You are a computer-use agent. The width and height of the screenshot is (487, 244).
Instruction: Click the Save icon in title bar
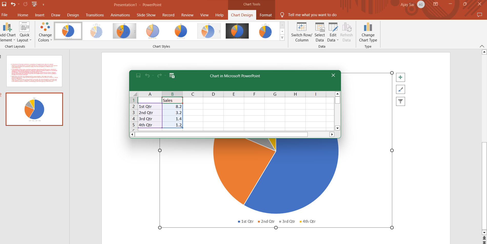click(x=4, y=4)
